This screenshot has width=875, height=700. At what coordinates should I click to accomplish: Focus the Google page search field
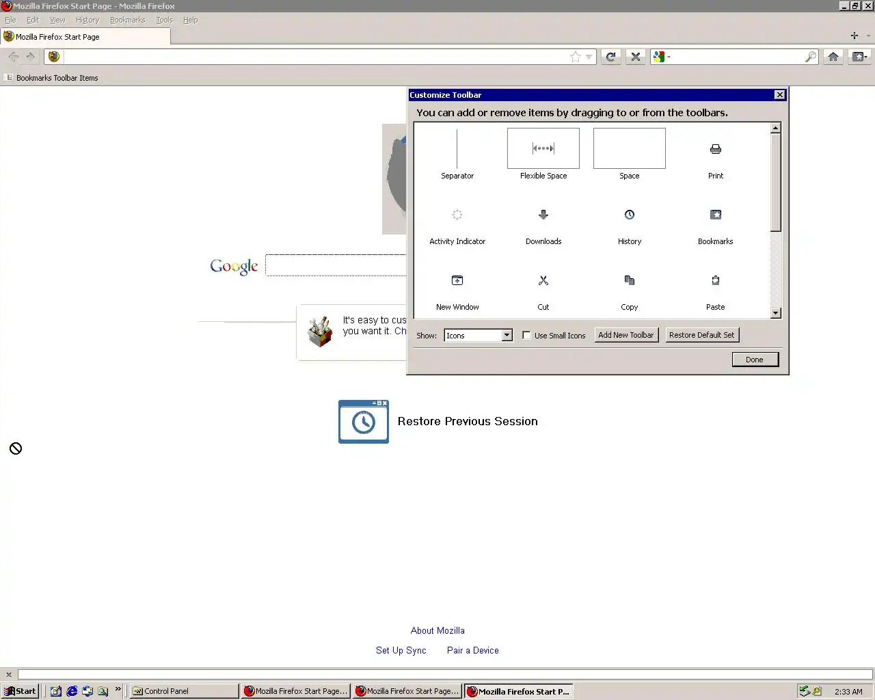[x=336, y=265]
